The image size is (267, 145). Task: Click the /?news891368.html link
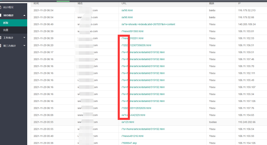click(132, 31)
